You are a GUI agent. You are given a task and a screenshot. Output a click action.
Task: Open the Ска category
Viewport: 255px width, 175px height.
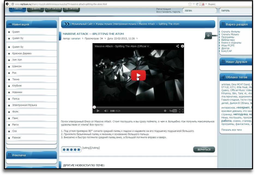click(14, 131)
